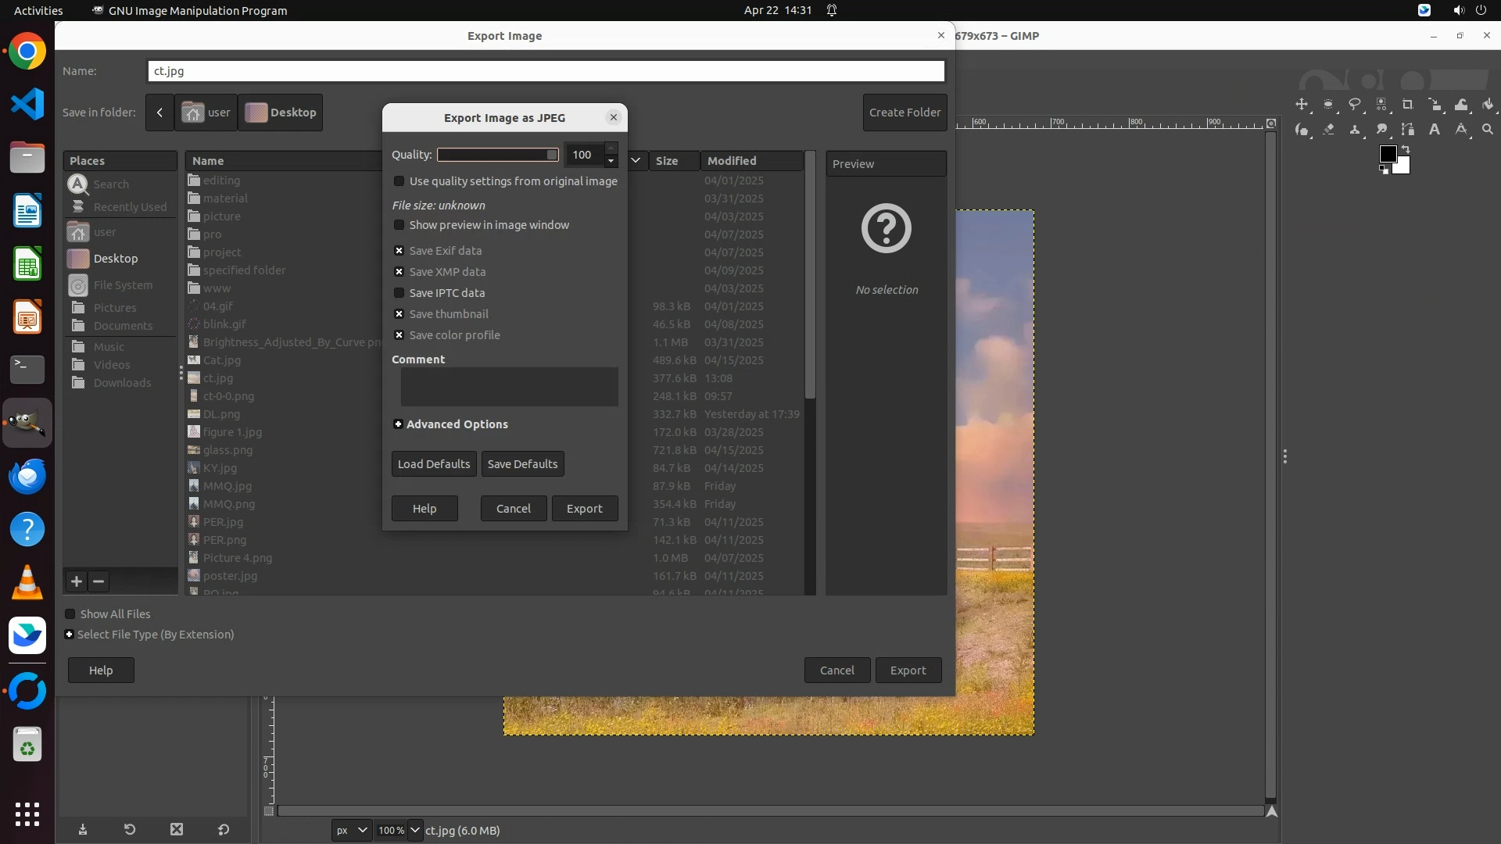
Task: Open Desktop in the Places sidebar
Action: coord(115,259)
